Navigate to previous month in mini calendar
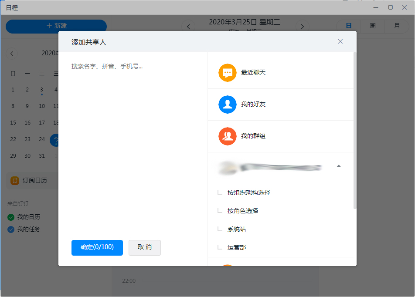The height and width of the screenshot is (297, 415). point(12,53)
